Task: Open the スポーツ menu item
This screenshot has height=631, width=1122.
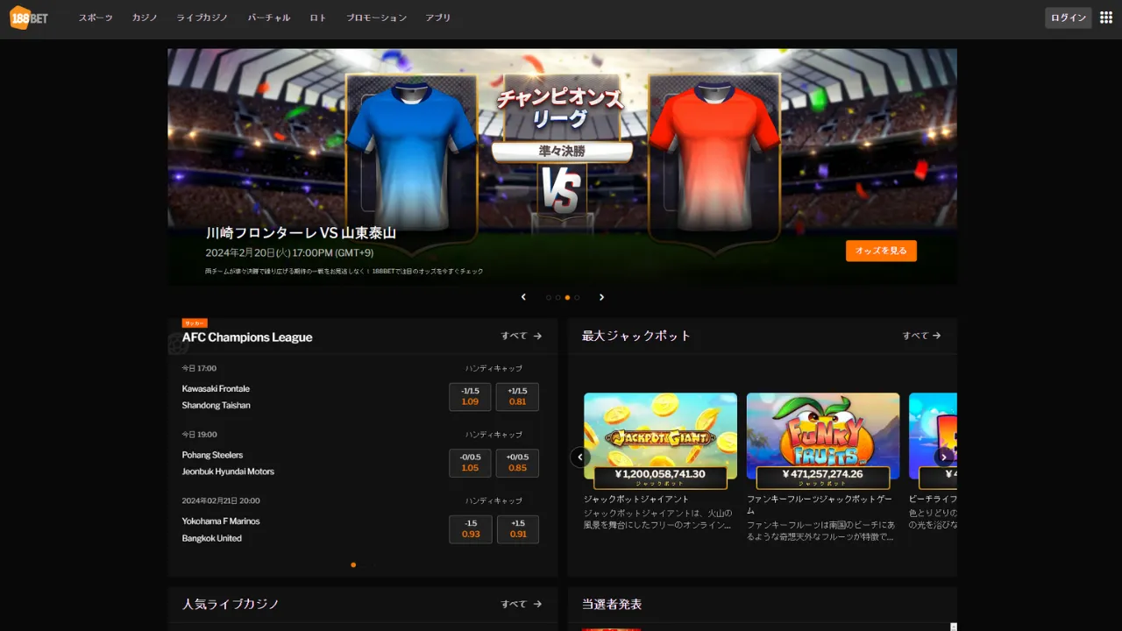Action: 96,18
